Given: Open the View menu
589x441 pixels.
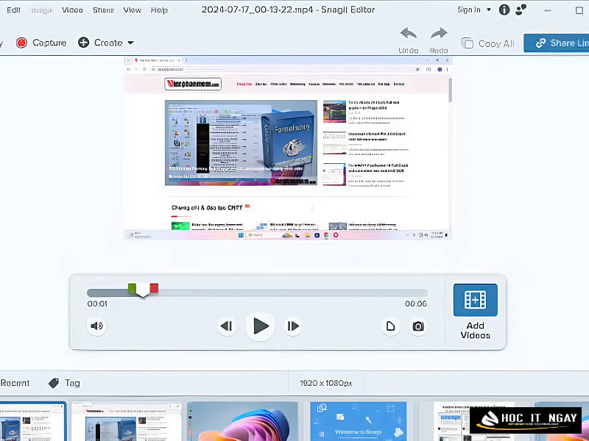Looking at the screenshot, I should pyautogui.click(x=133, y=10).
